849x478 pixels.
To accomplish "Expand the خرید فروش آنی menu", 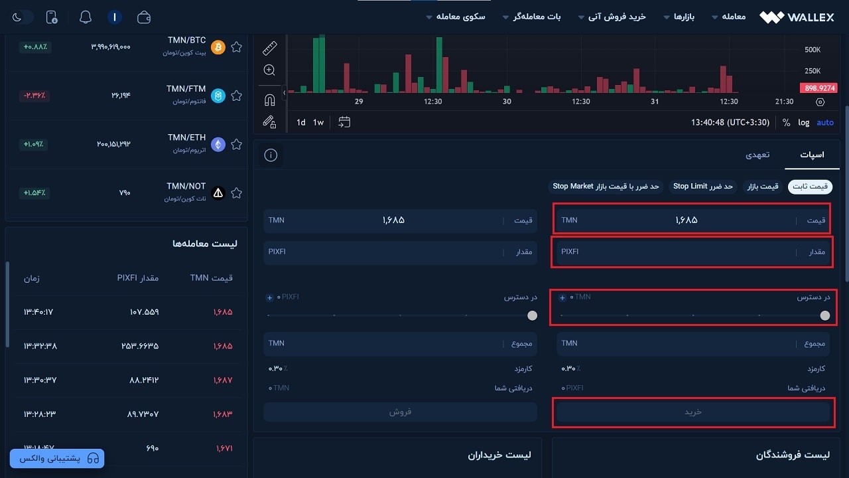I will pos(612,17).
